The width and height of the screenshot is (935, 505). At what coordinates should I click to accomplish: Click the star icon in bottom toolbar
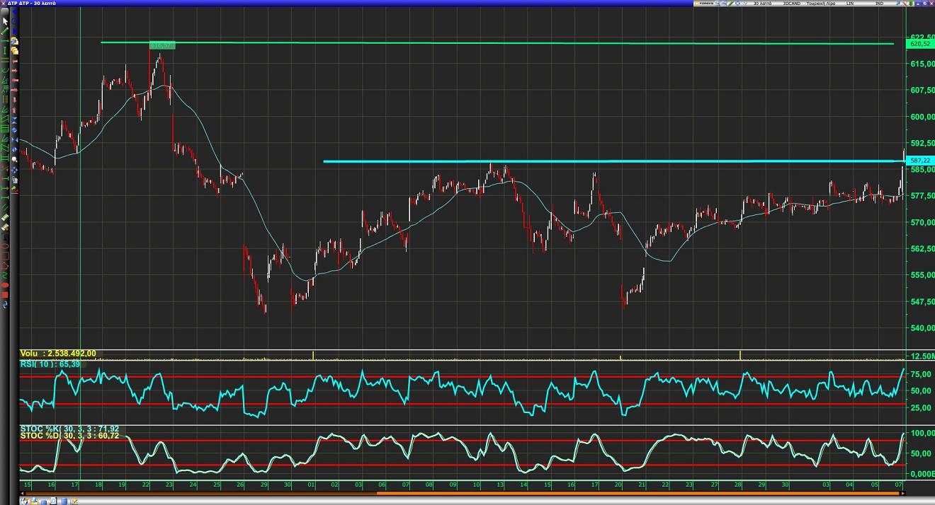74,501
